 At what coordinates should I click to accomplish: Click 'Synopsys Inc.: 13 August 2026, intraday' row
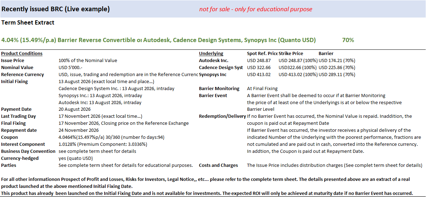[100, 96]
